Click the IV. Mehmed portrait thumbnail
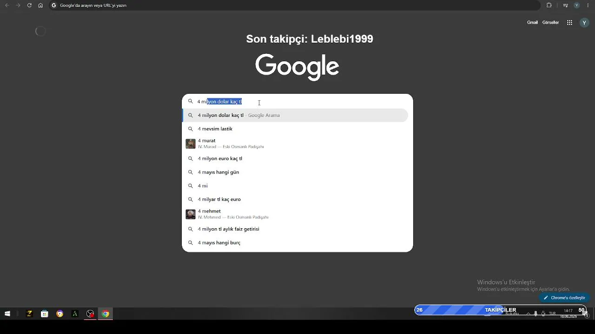This screenshot has height=334, width=595. pyautogui.click(x=191, y=214)
